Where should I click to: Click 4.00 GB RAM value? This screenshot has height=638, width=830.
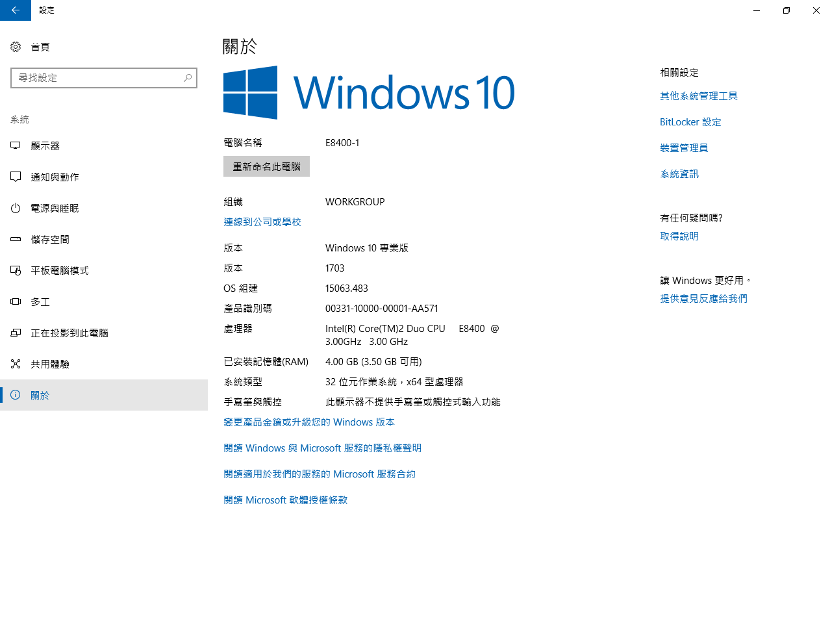[373, 362]
